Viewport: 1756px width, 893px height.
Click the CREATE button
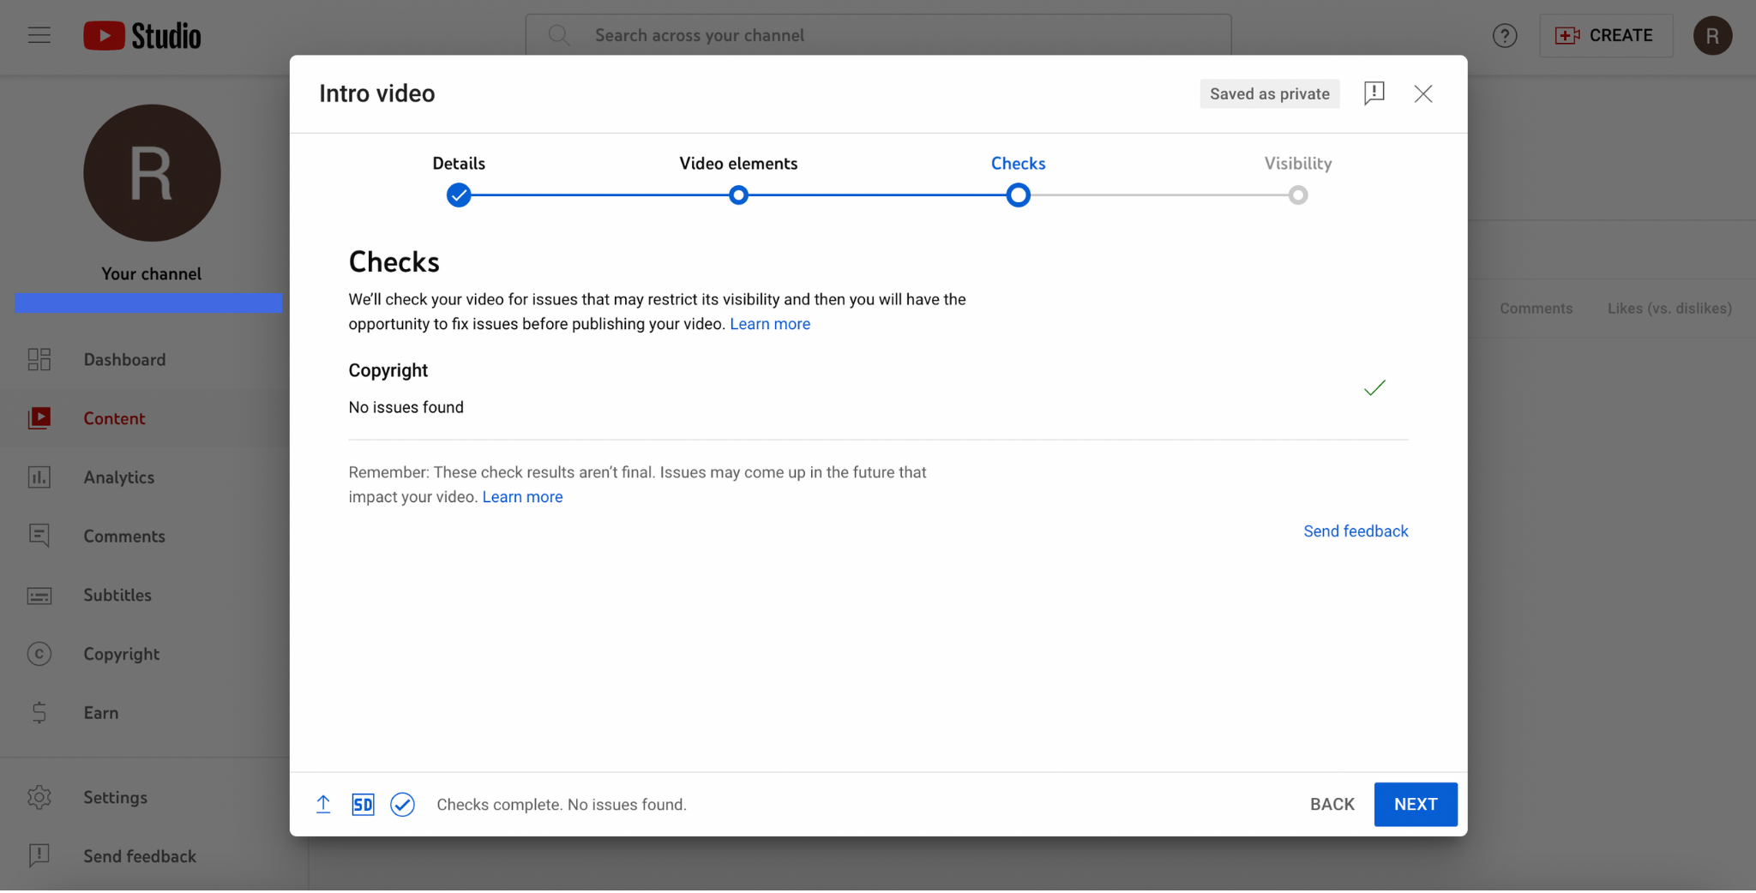pyautogui.click(x=1605, y=36)
